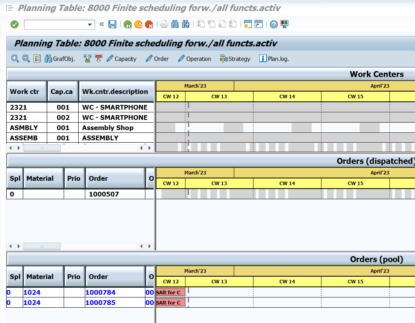Viewport: 415px width, 323px height.
Task: Click the green Continue checkmark
Action: (x=14, y=24)
